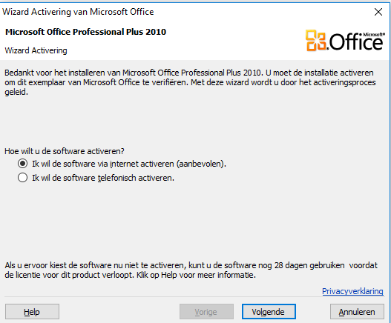
Task: Continue with the Volgende button
Action: [269, 312]
